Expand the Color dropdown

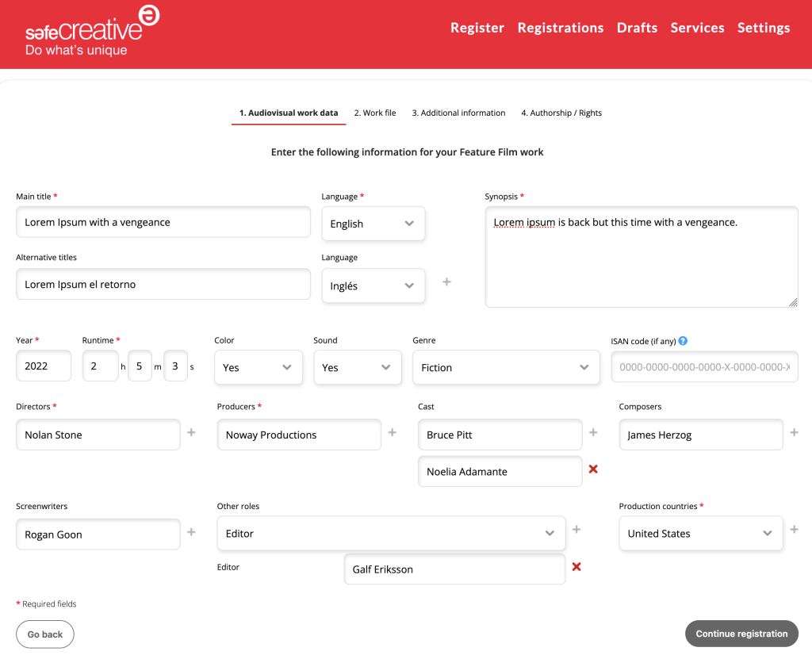click(258, 366)
